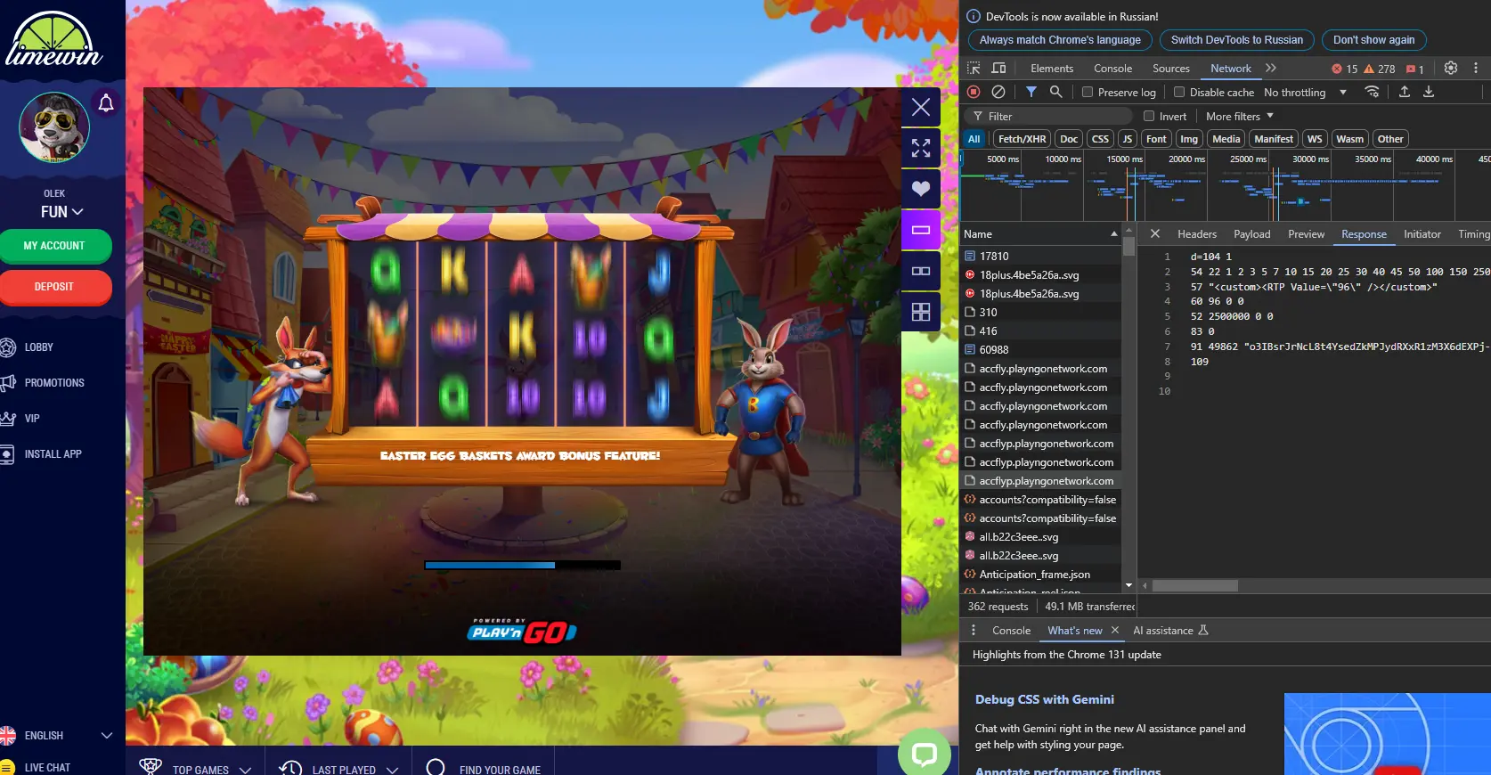Close the game overlay with X icon
The width and height of the screenshot is (1491, 775).
click(x=921, y=108)
